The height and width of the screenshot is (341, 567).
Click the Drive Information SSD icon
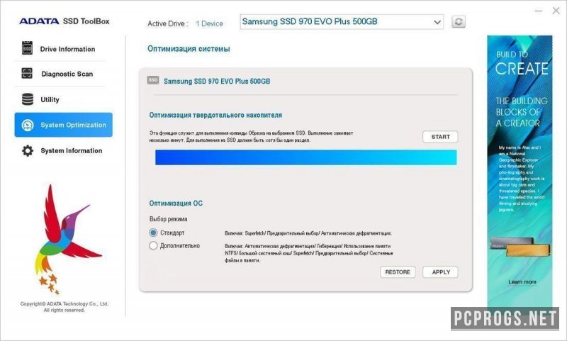click(27, 48)
